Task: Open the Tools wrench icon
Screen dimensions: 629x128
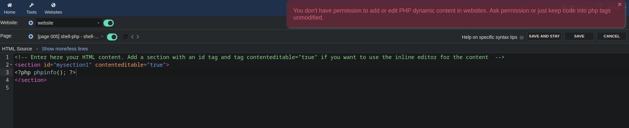Action: tap(32, 5)
